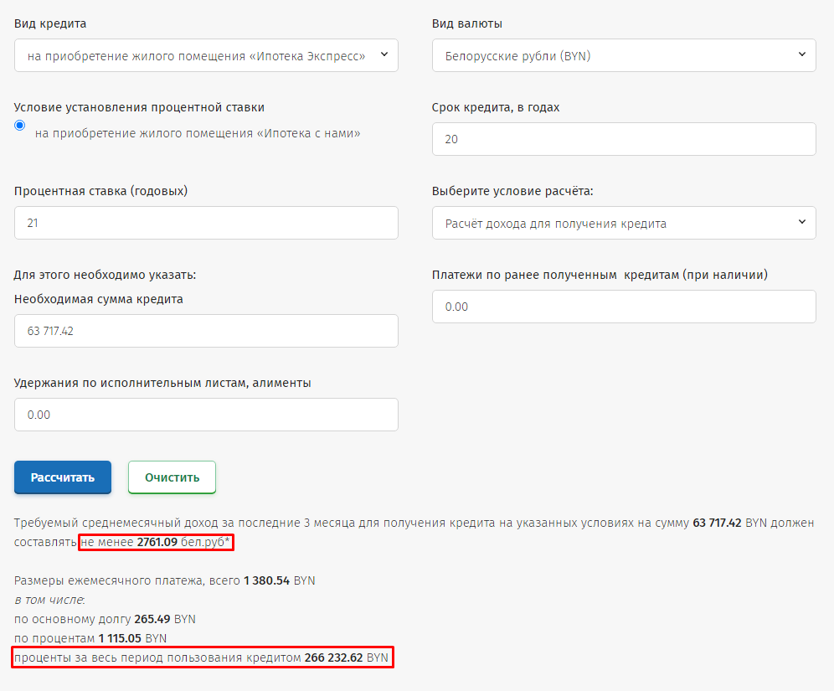Focus the "Платежи по ранее полученным кредитам" field
The image size is (834, 691).
tap(623, 307)
